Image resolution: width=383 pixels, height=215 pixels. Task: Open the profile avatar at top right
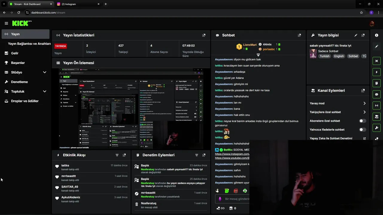pyautogui.click(x=372, y=24)
